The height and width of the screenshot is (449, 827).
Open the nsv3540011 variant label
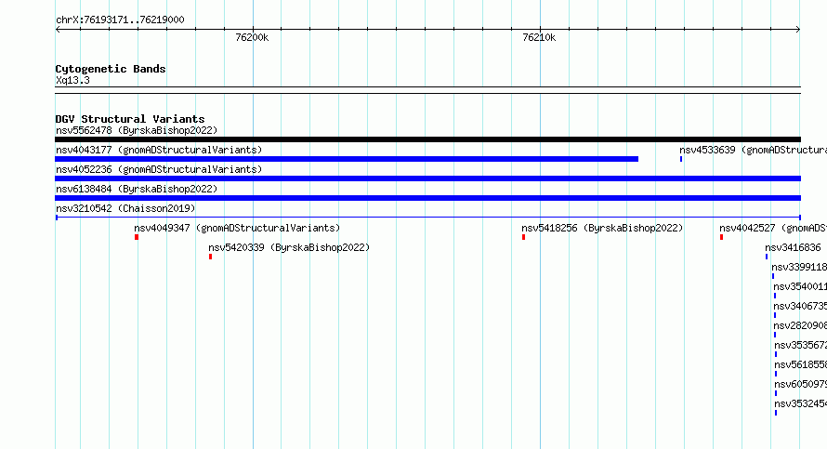point(800,286)
